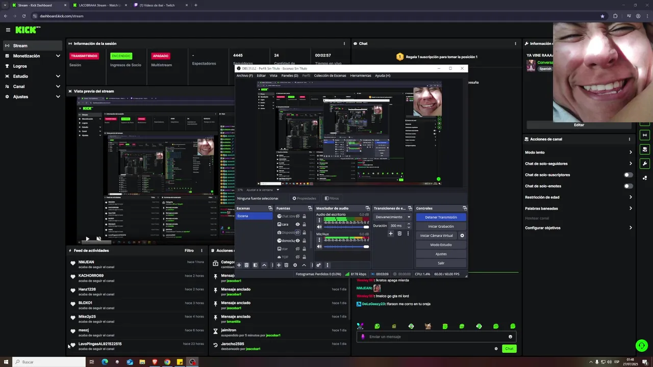Add a transition with the plus icon
653x367 pixels.
(x=391, y=233)
